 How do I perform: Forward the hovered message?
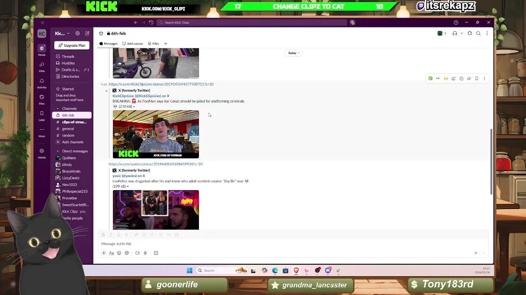[x=469, y=79]
